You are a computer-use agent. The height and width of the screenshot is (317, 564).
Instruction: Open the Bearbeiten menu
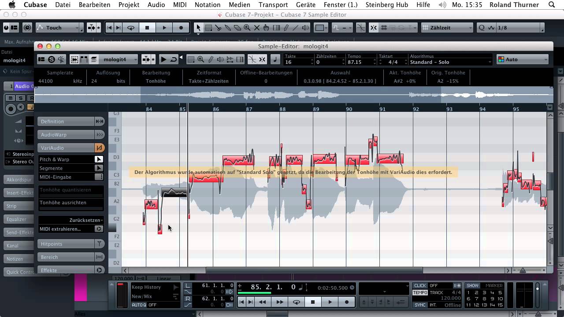point(95,5)
